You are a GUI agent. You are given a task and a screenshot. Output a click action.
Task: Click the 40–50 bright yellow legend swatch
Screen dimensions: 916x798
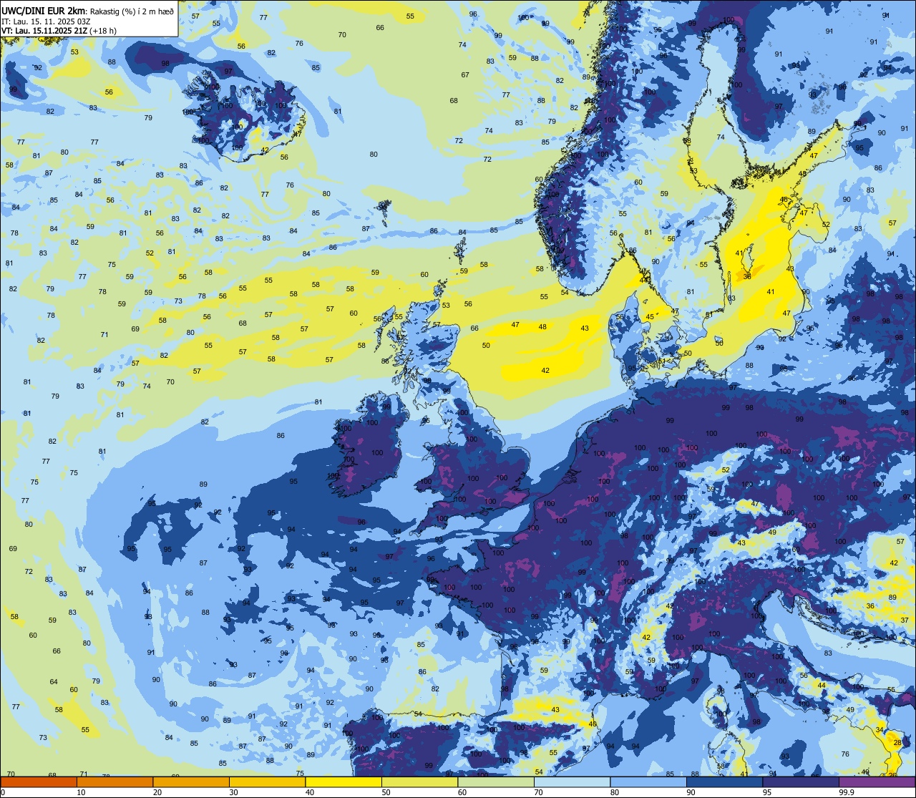coord(343,782)
